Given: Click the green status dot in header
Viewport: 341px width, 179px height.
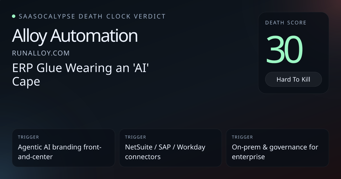Looking at the screenshot, I should coord(14,16).
